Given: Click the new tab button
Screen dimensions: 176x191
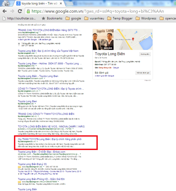Looking at the screenshot, I should point(70,4).
